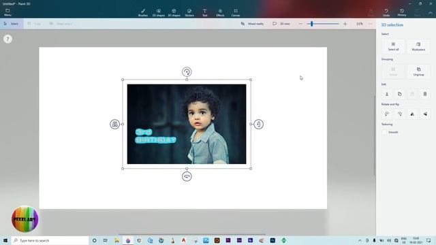This screenshot has width=436, height=245.
Task: Rotate selection right using sidebar icon
Action: [x=400, y=114]
